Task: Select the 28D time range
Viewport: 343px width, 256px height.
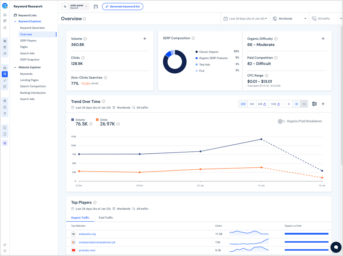Action: pos(243,104)
